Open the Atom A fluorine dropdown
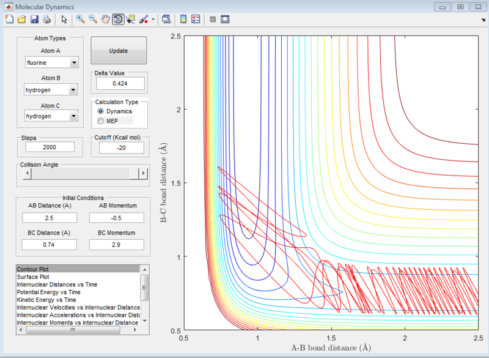Screen dimensions: 489x358 74,62
